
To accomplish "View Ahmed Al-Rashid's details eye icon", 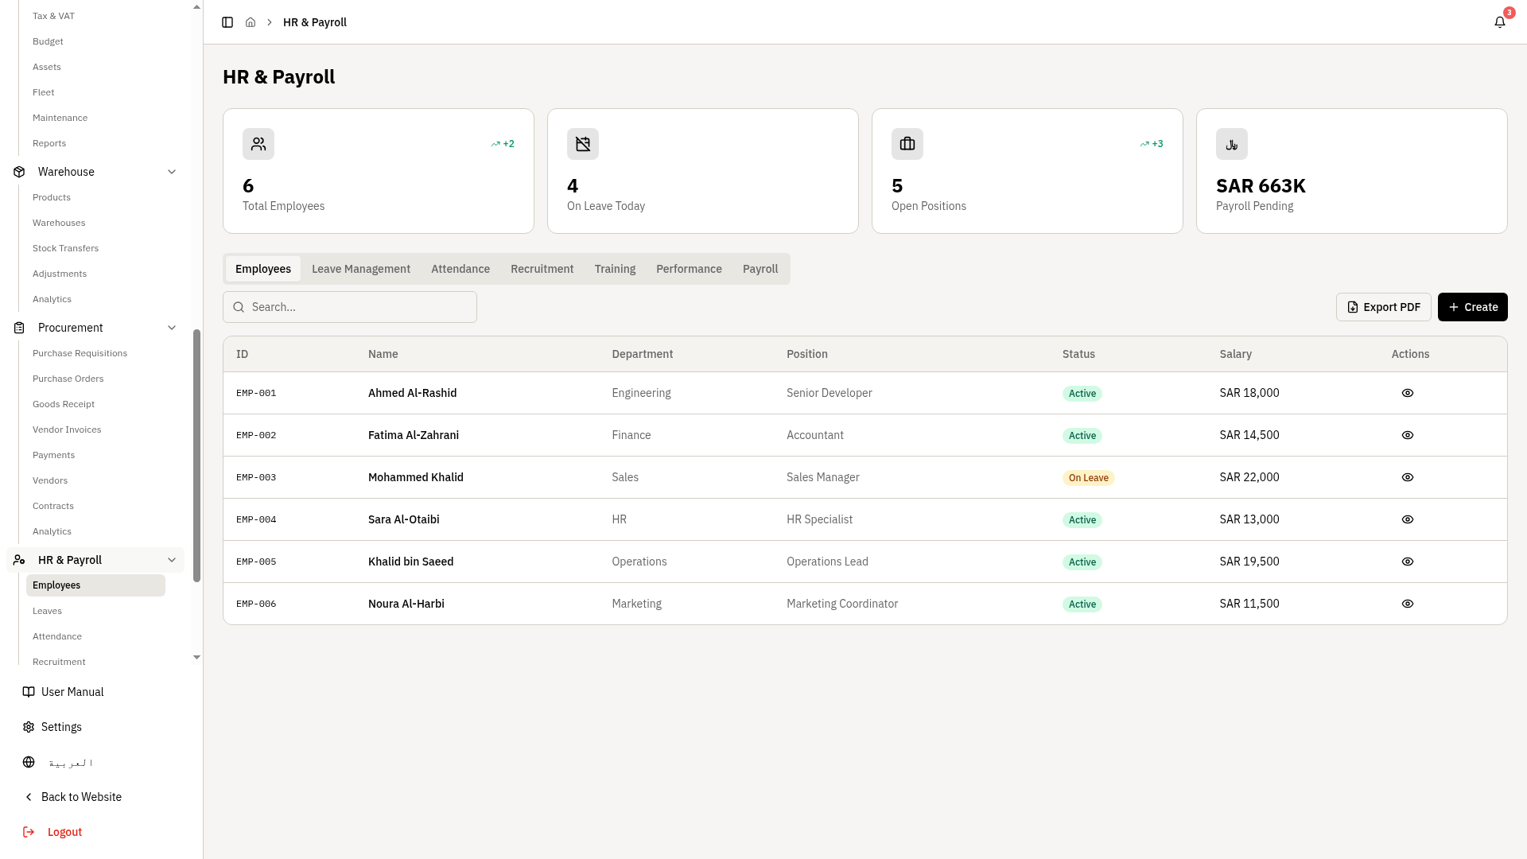I will pos(1408,393).
